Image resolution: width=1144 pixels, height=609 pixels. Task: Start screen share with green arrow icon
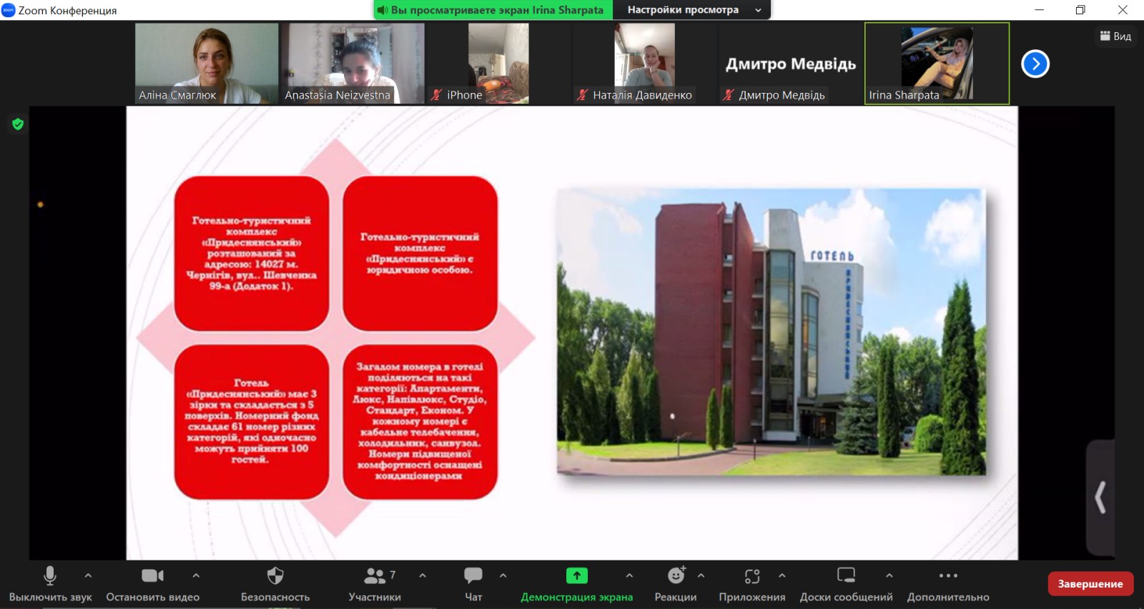tap(577, 575)
